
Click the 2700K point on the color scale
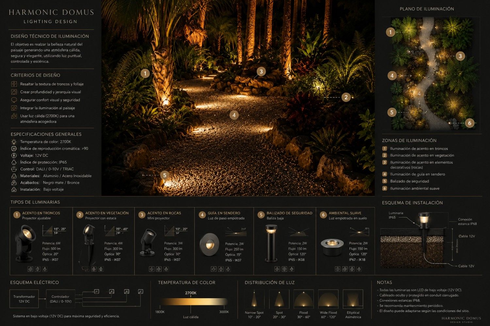191,302
